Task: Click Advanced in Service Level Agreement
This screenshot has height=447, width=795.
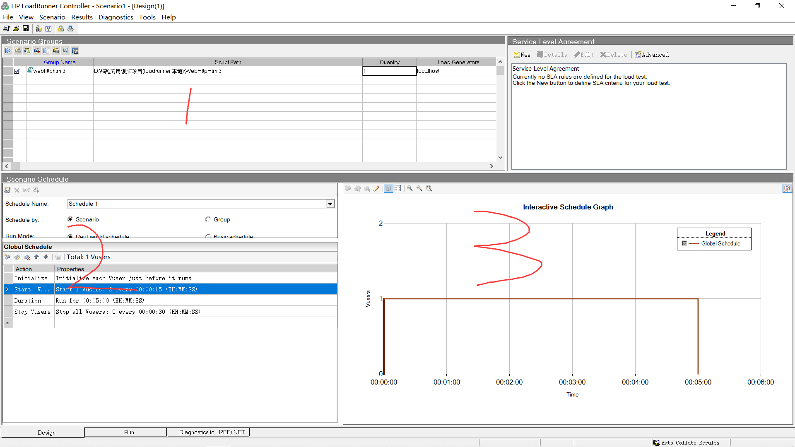Action: coord(652,55)
